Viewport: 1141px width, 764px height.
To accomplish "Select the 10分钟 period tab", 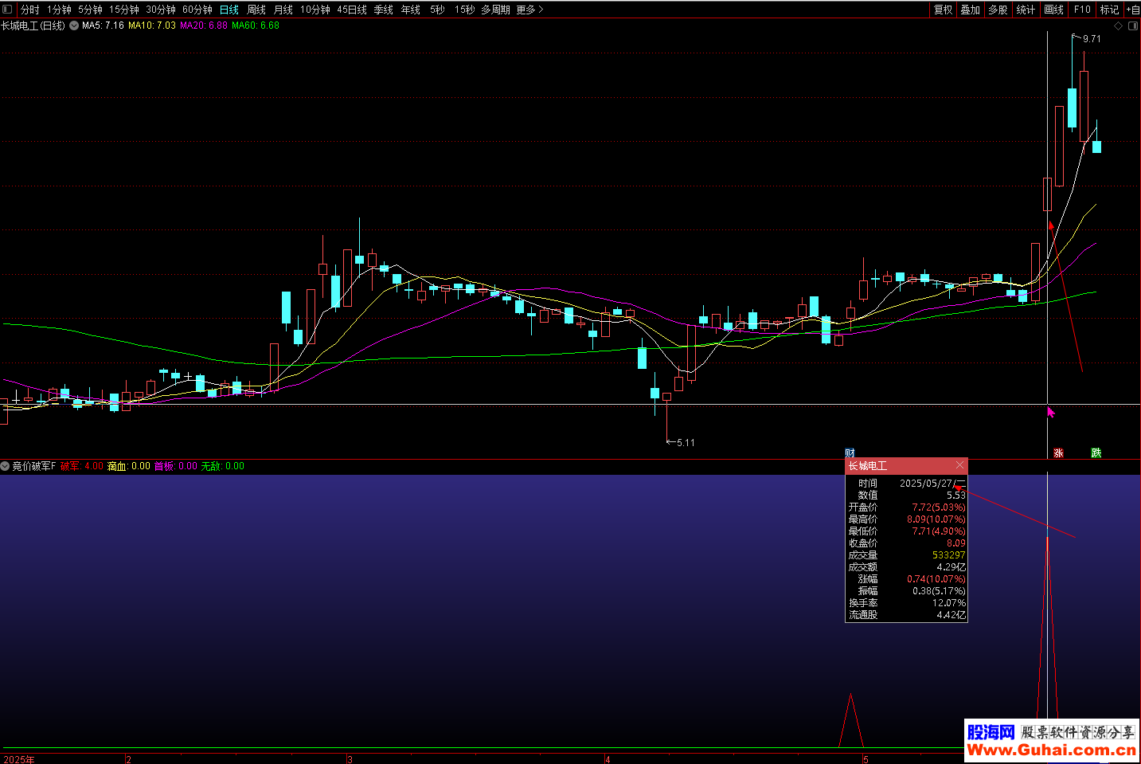I will (x=315, y=10).
